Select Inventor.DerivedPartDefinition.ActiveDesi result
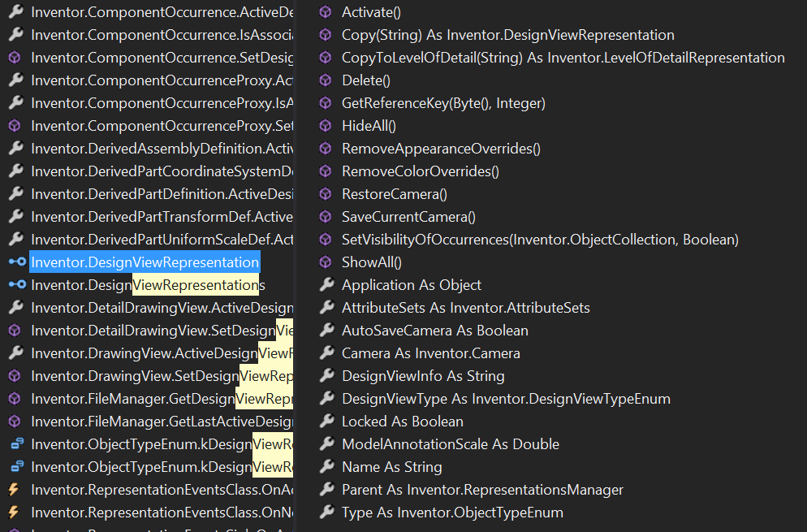This screenshot has width=807, height=532. [x=162, y=193]
